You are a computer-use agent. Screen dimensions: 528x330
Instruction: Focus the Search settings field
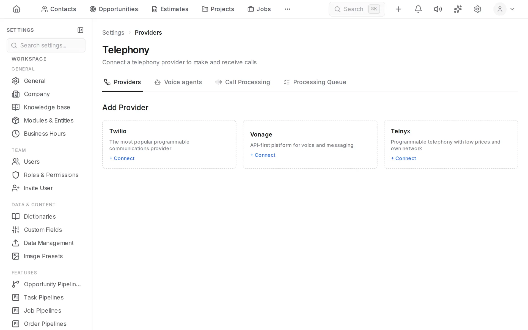(x=46, y=45)
